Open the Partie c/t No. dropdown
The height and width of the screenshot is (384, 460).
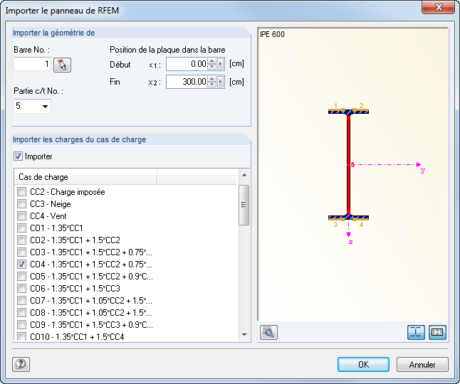pyautogui.click(x=45, y=106)
